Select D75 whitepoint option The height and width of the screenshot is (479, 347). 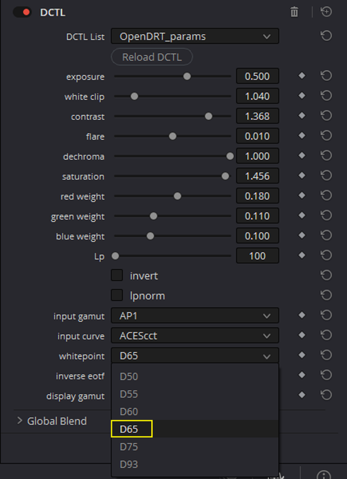click(x=194, y=447)
